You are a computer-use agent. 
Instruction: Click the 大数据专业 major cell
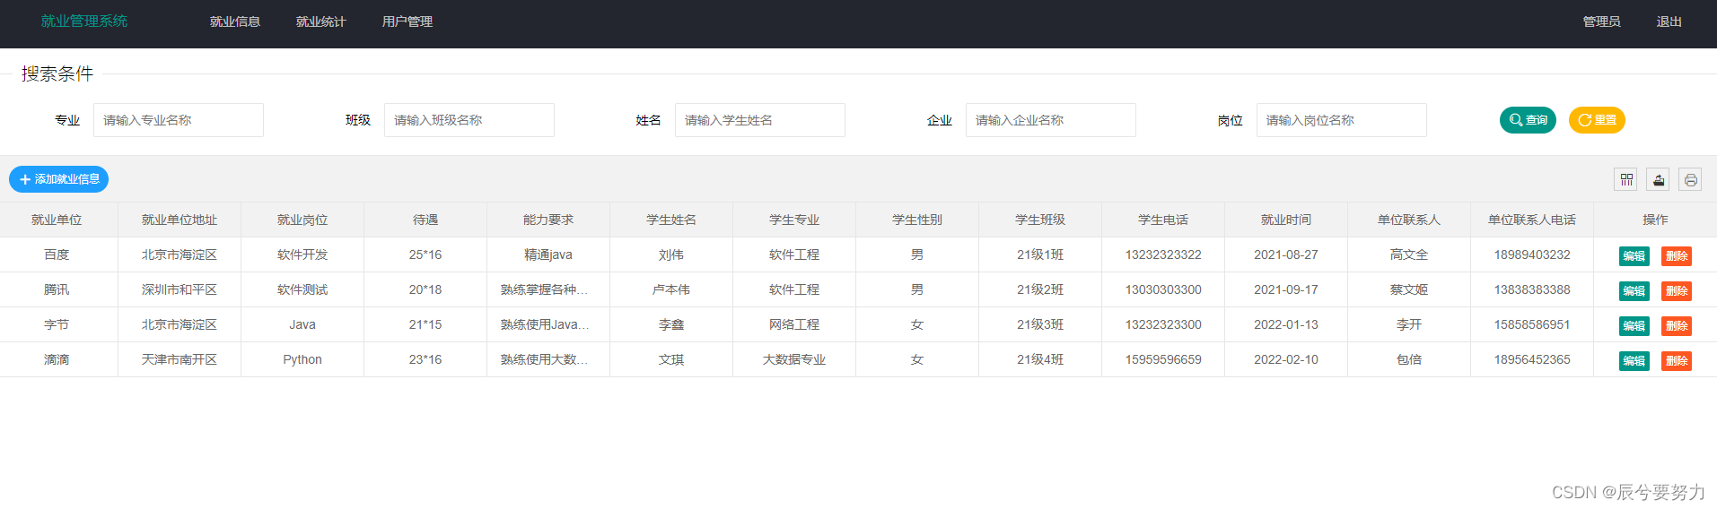[x=794, y=359]
